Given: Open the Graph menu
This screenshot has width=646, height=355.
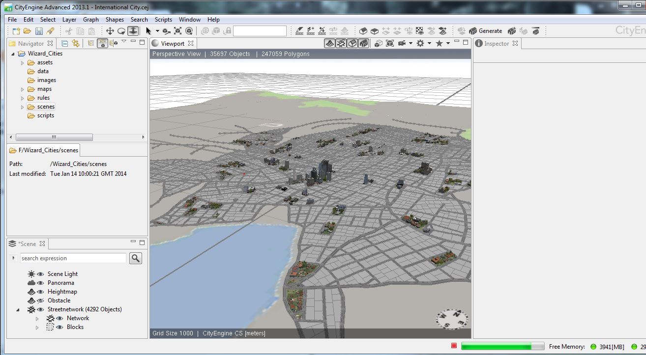Looking at the screenshot, I should tap(91, 20).
